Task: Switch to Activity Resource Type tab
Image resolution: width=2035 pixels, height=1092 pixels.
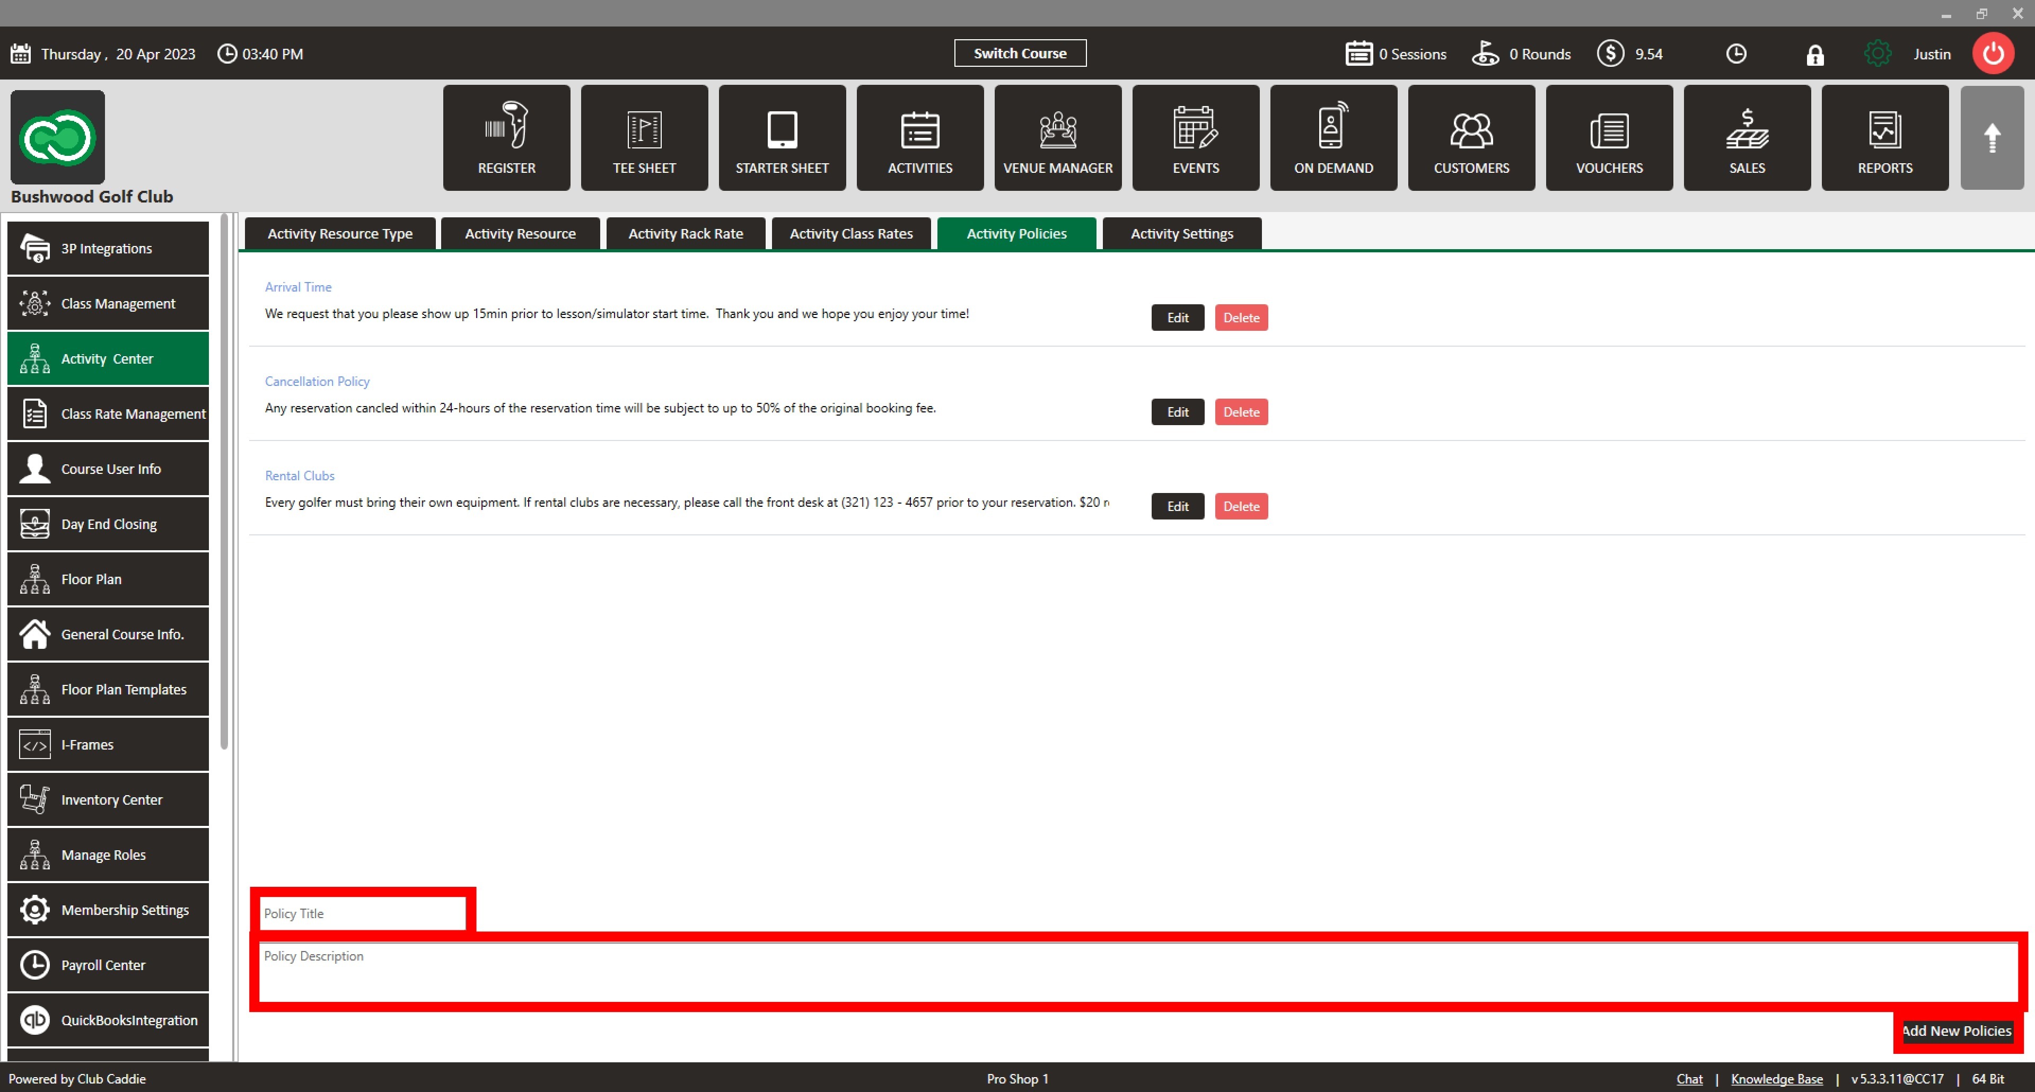Action: [340, 234]
